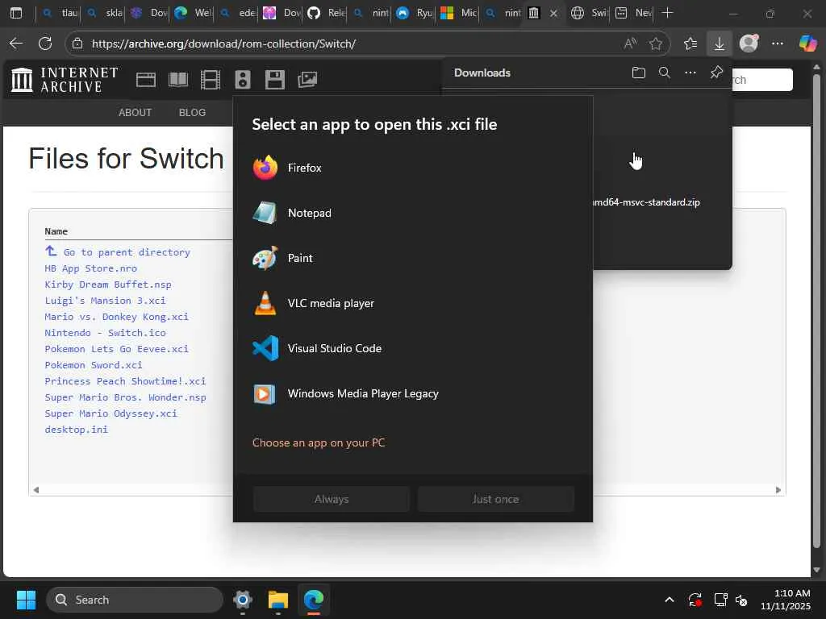Click the address bar URL
Image resolution: width=826 pixels, height=619 pixels.
pos(224,44)
